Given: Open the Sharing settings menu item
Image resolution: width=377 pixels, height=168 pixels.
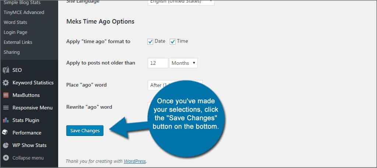Looking at the screenshot, I should coord(12,52).
